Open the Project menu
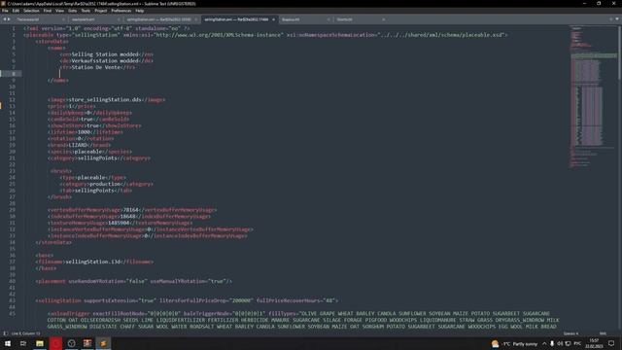Screen dimensions: 622x350 pos(101,11)
